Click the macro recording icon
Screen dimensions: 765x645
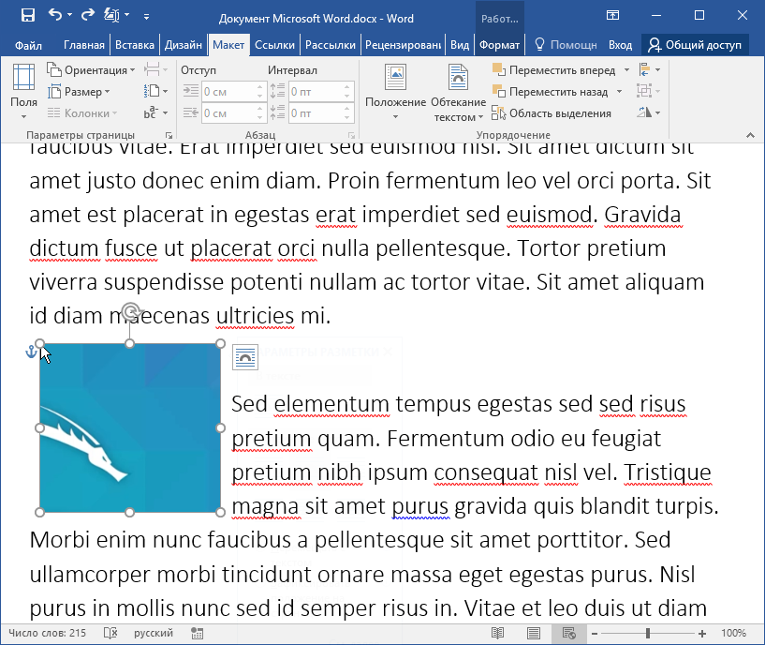click(x=198, y=633)
